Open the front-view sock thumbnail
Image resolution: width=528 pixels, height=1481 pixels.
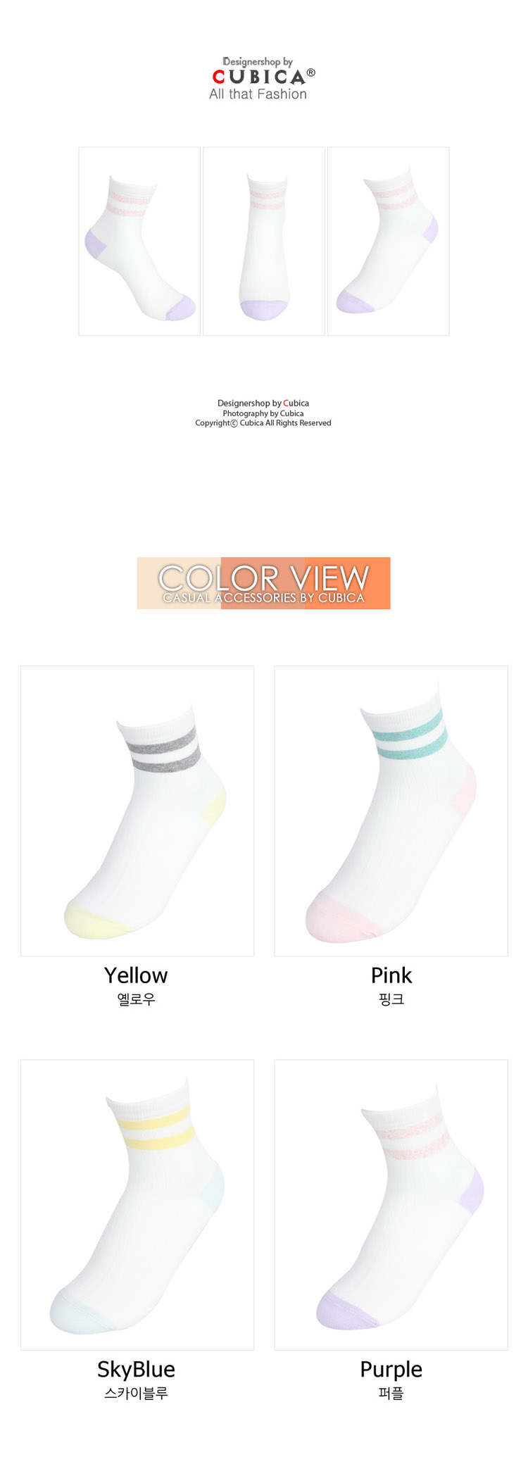(x=264, y=241)
